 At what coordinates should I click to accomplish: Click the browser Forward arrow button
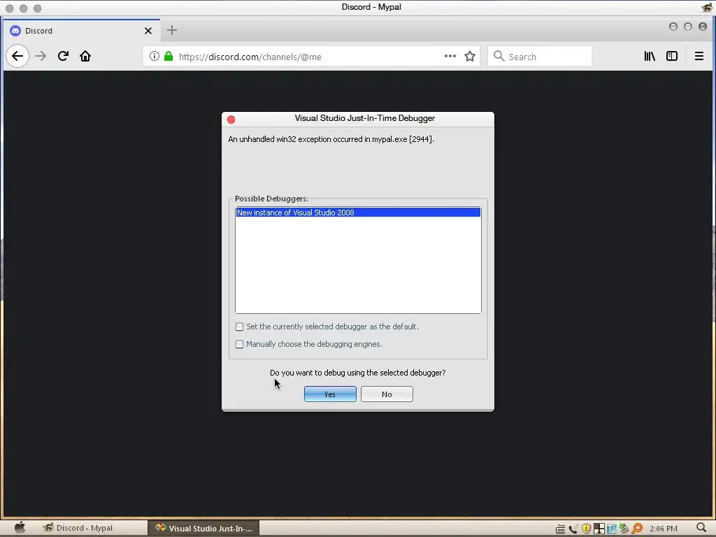pos(41,56)
